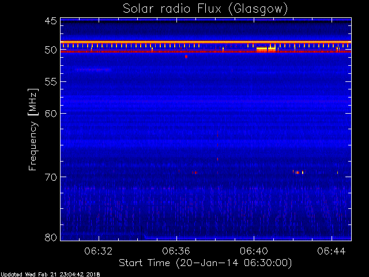369x277 pixels.
Task: Click the '60' frequency tick label
Action: (x=51, y=114)
